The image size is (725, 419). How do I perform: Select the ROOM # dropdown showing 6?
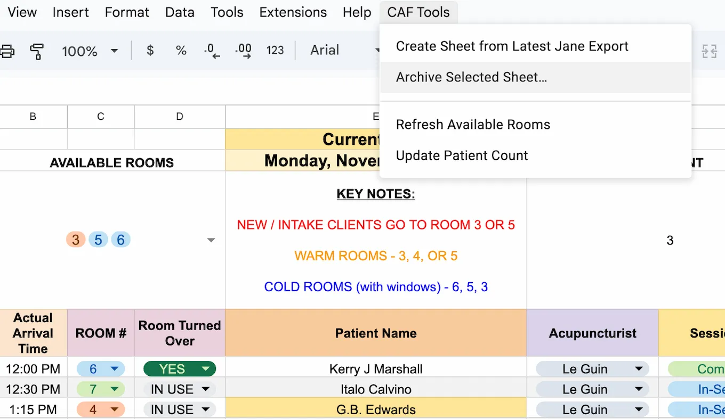(x=100, y=368)
